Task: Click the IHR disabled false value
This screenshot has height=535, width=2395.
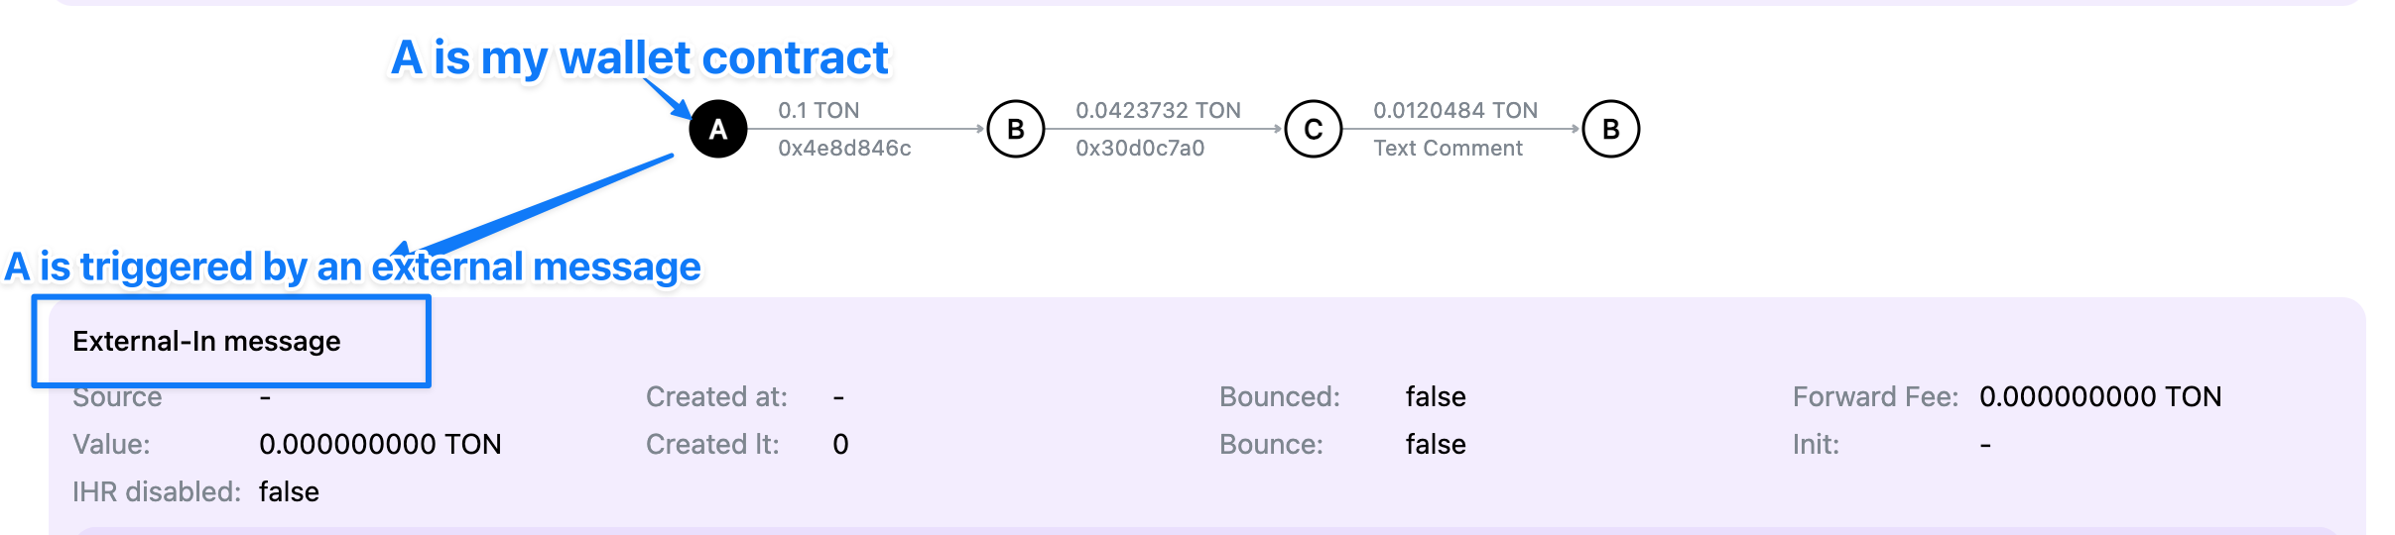Action: (289, 491)
